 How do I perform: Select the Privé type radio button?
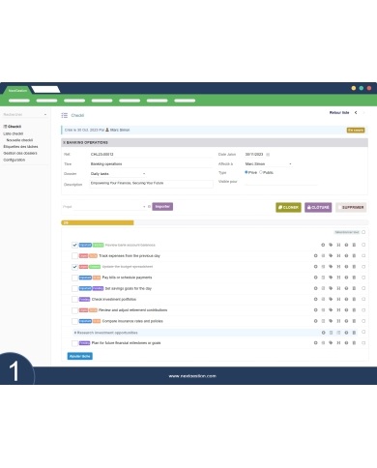(246, 172)
